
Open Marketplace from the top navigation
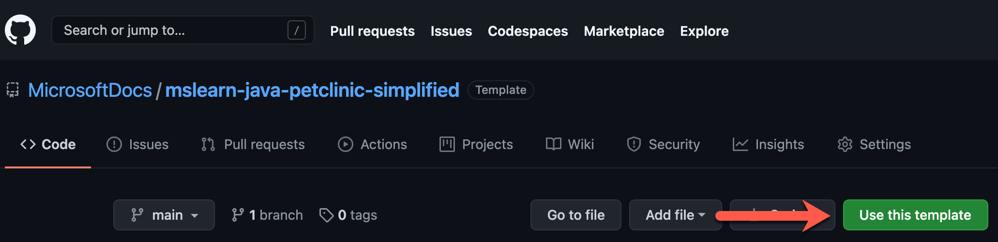click(624, 31)
